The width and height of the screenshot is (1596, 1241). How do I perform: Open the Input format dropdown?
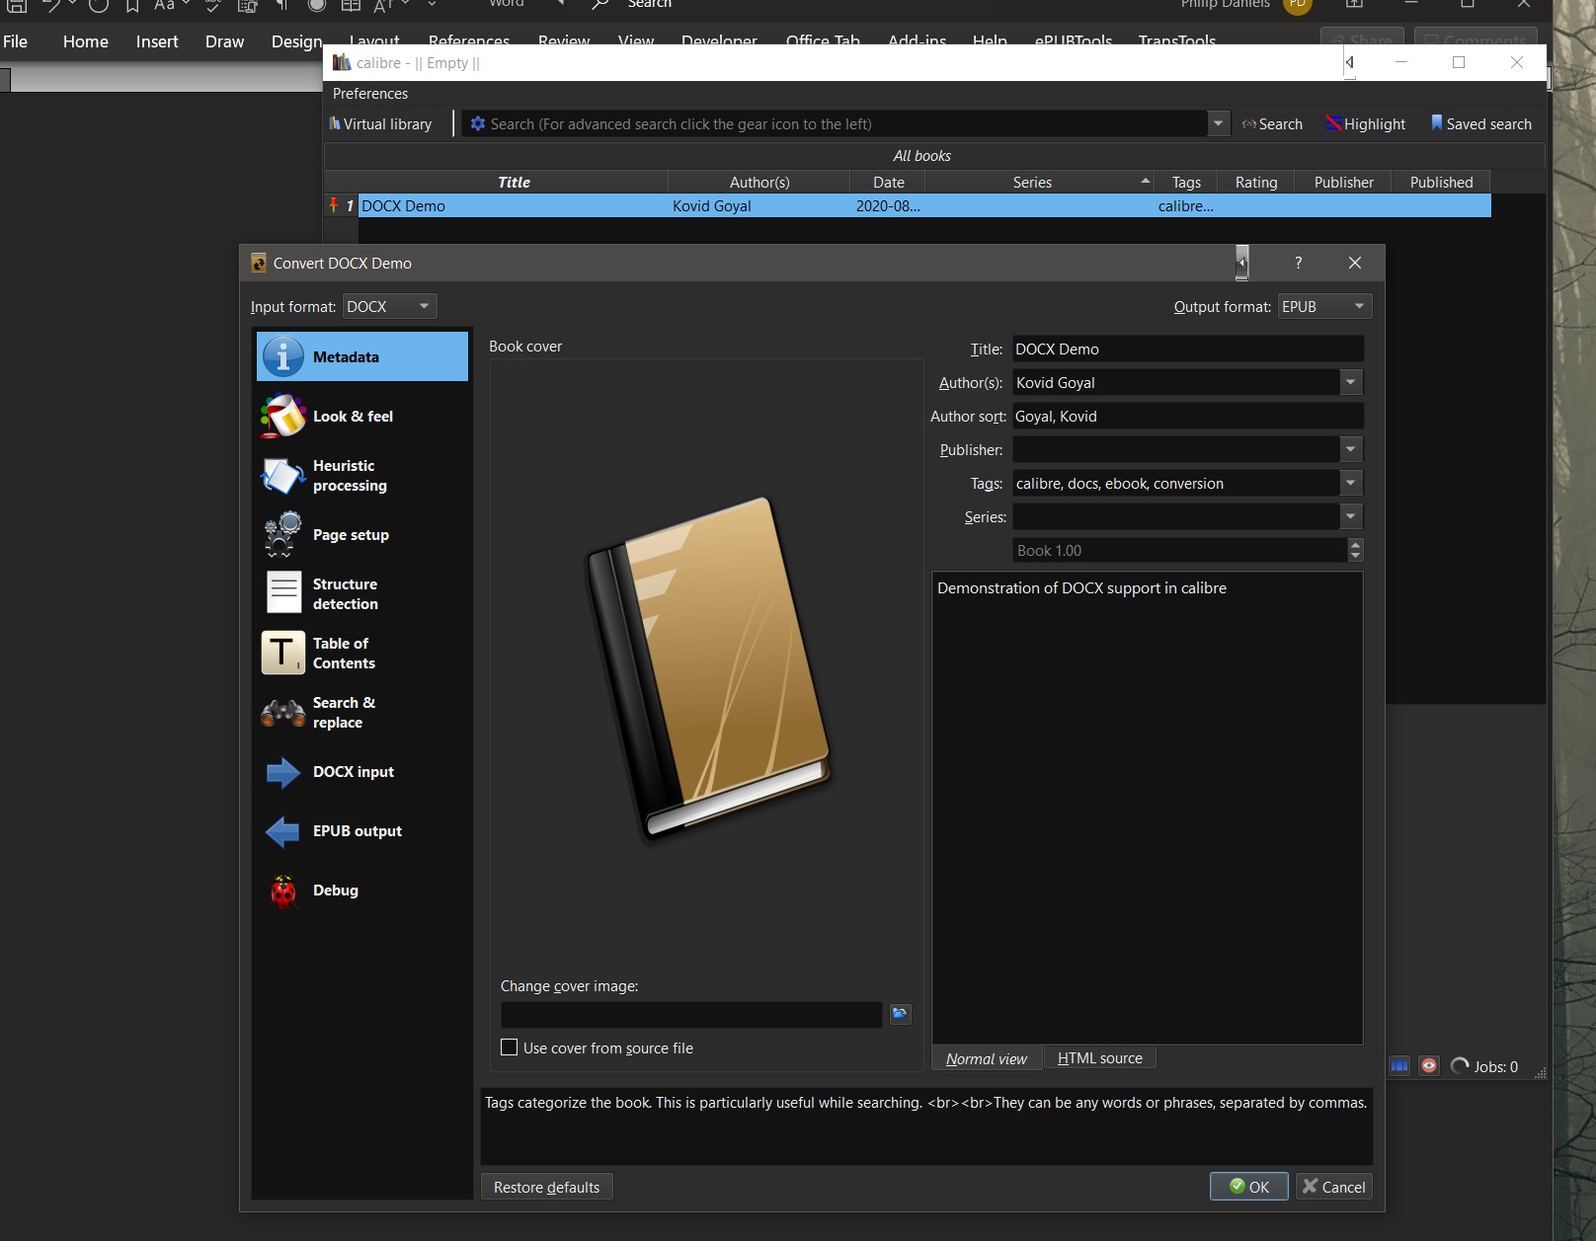tap(390, 306)
